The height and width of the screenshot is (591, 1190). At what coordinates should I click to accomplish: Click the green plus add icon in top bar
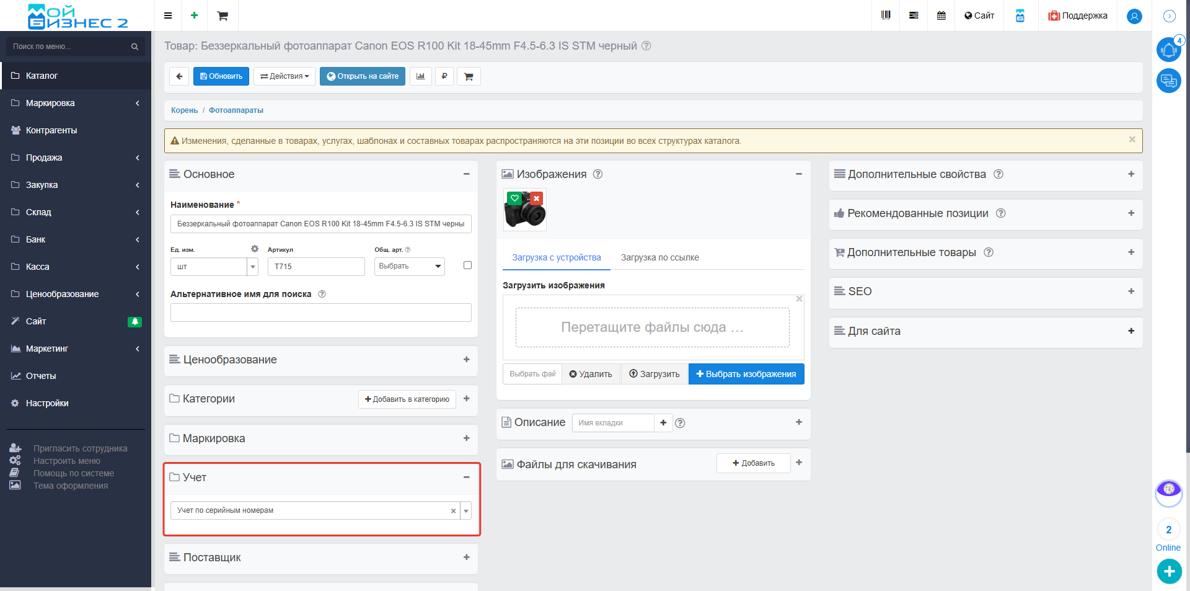click(x=194, y=16)
